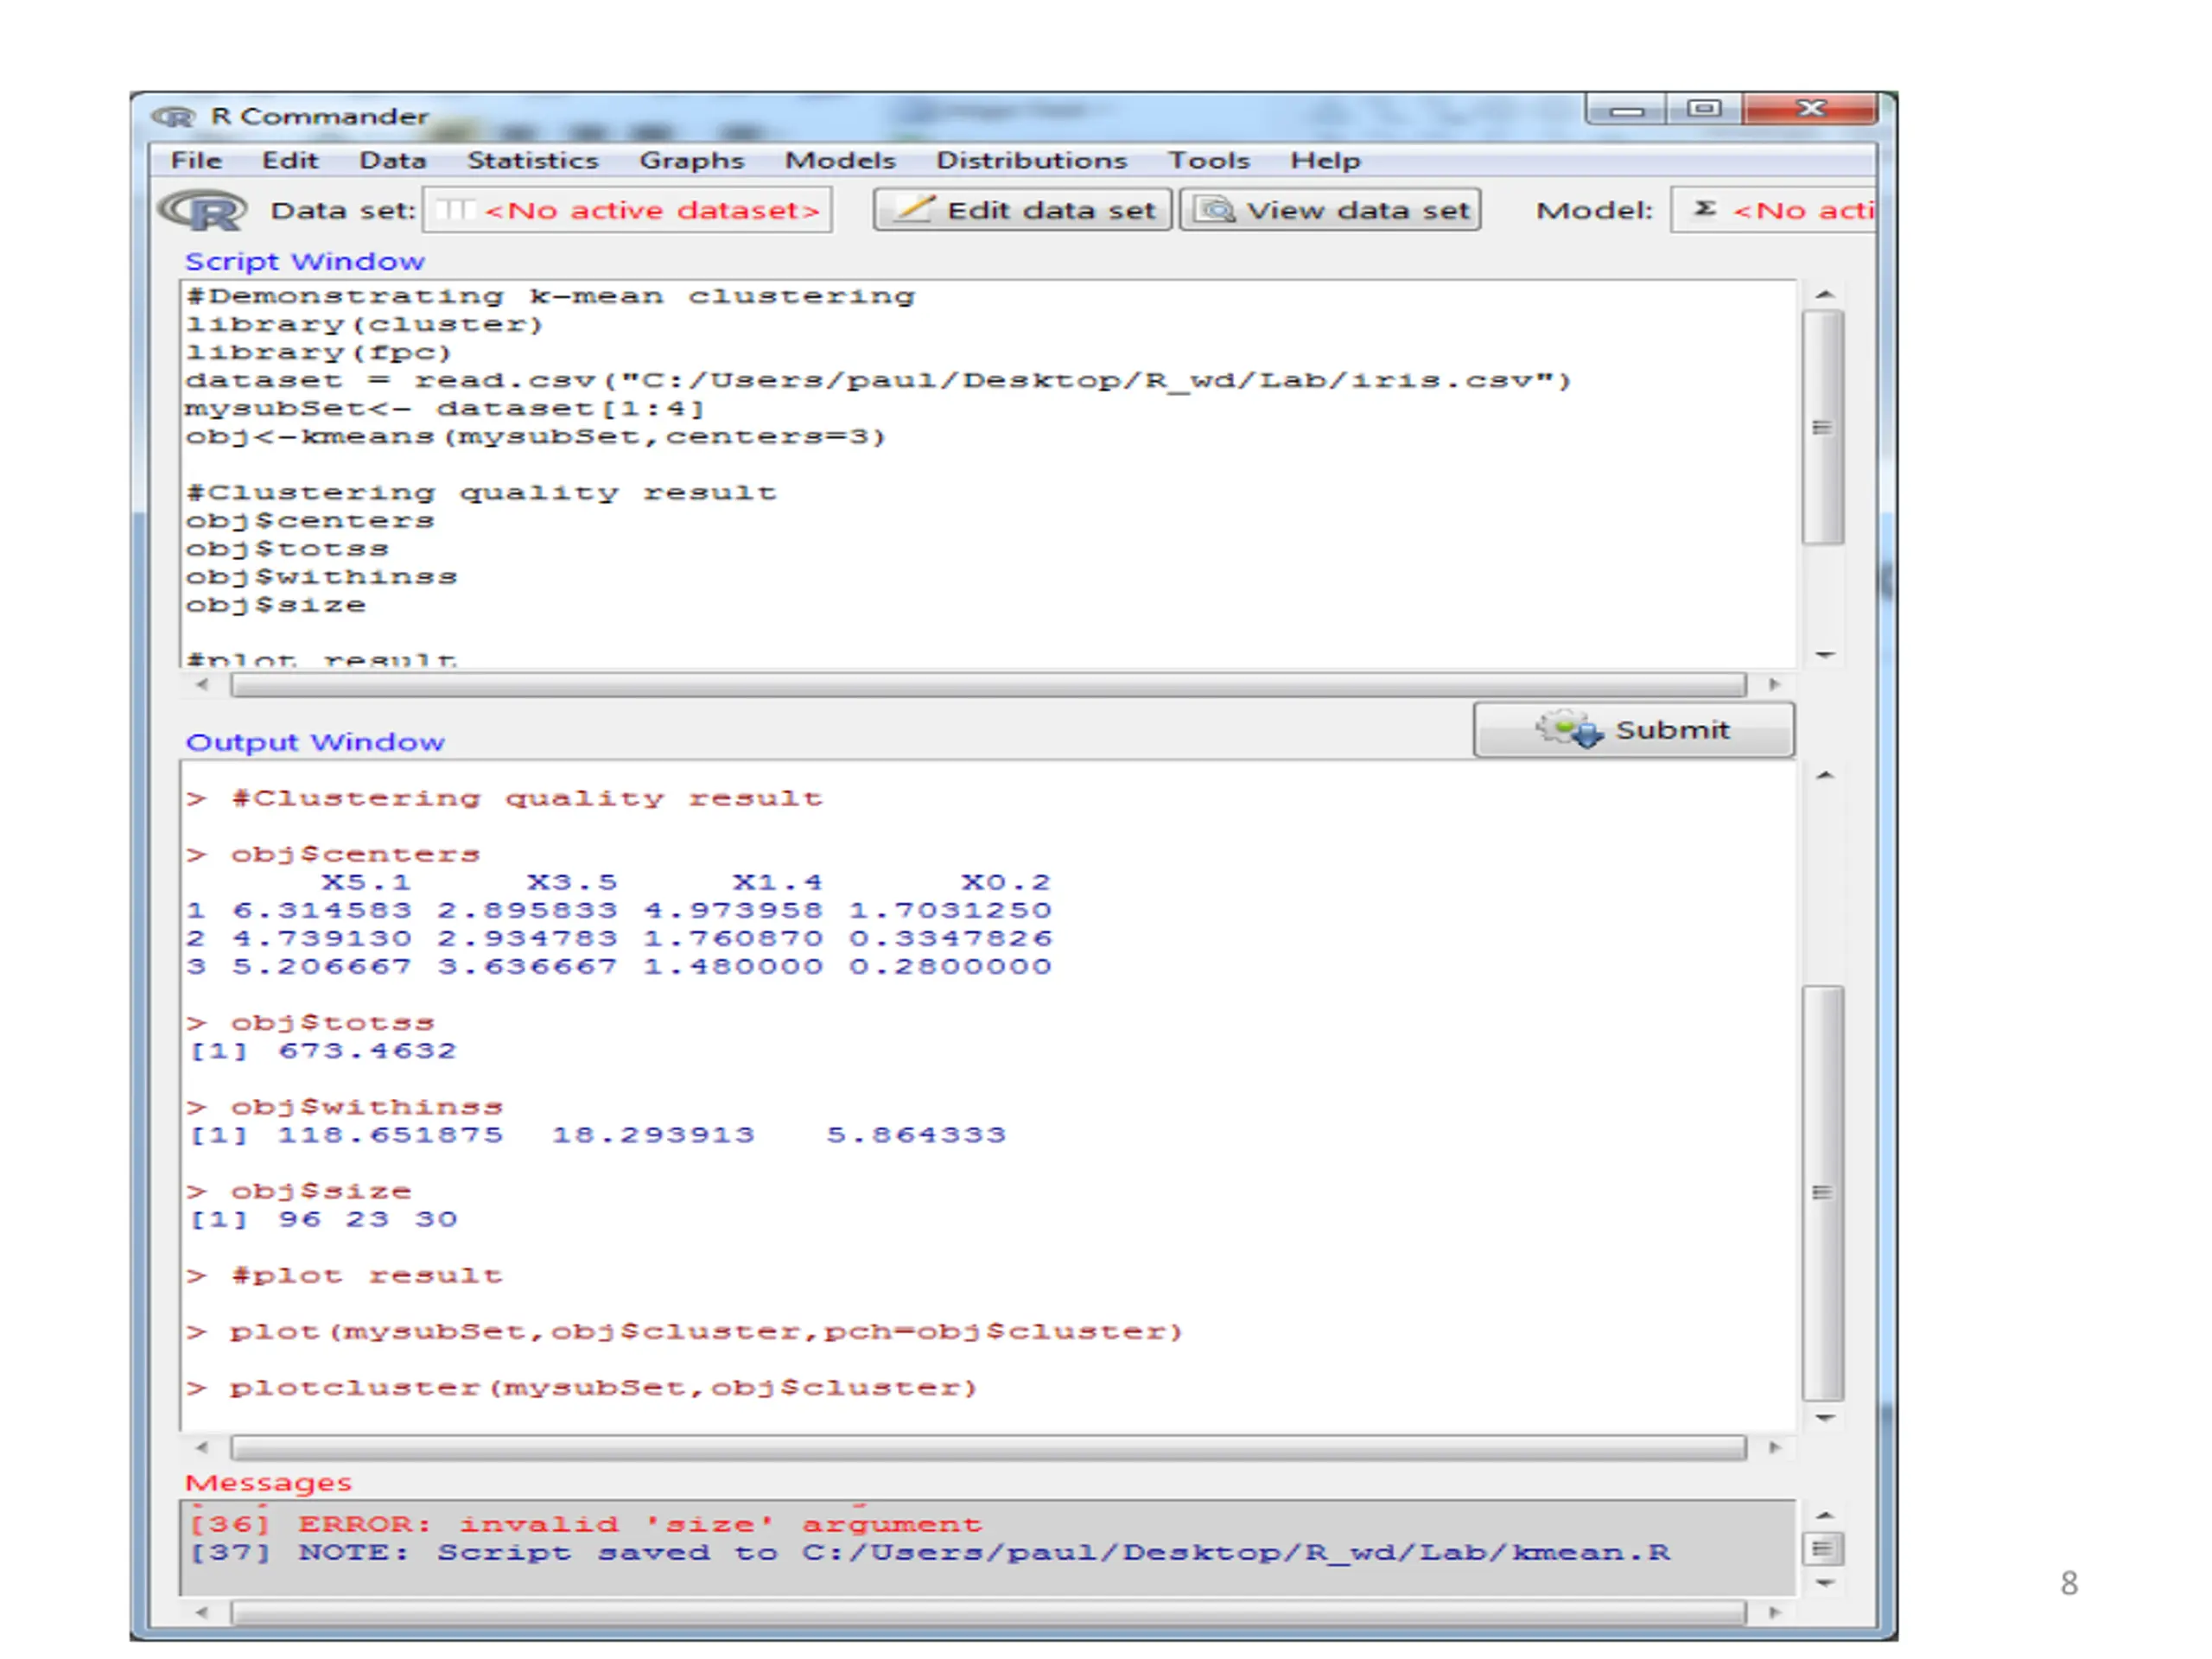
Task: Click the sigma icon beside Model
Action: point(1705,208)
